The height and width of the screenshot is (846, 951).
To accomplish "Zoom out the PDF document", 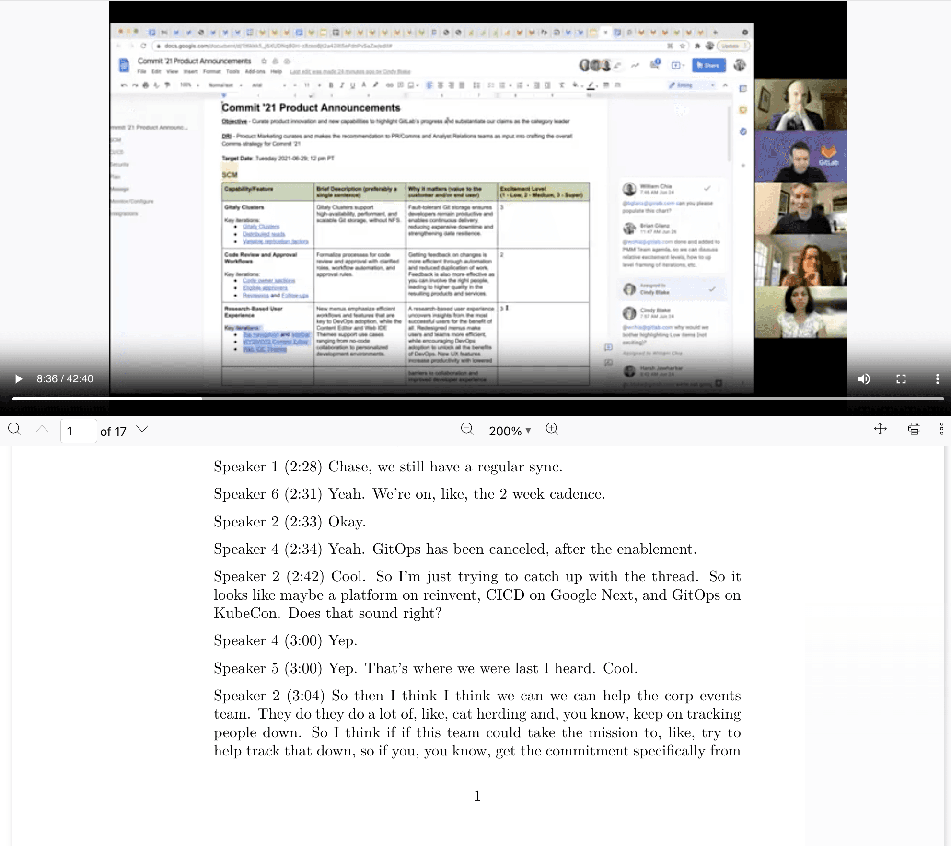I will coord(467,429).
